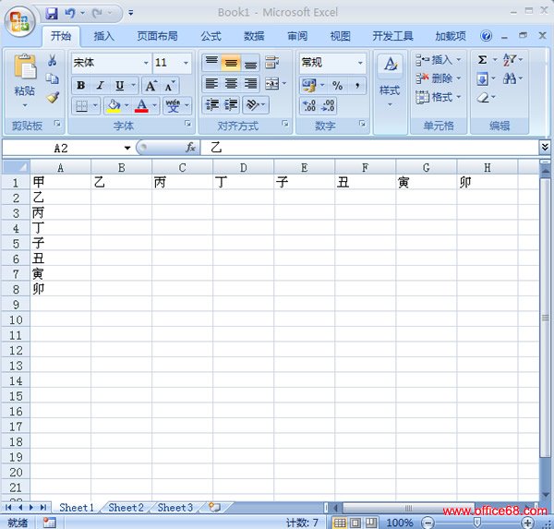Open the font size 11 dropdown
This screenshot has width=554, height=529.
[x=186, y=63]
